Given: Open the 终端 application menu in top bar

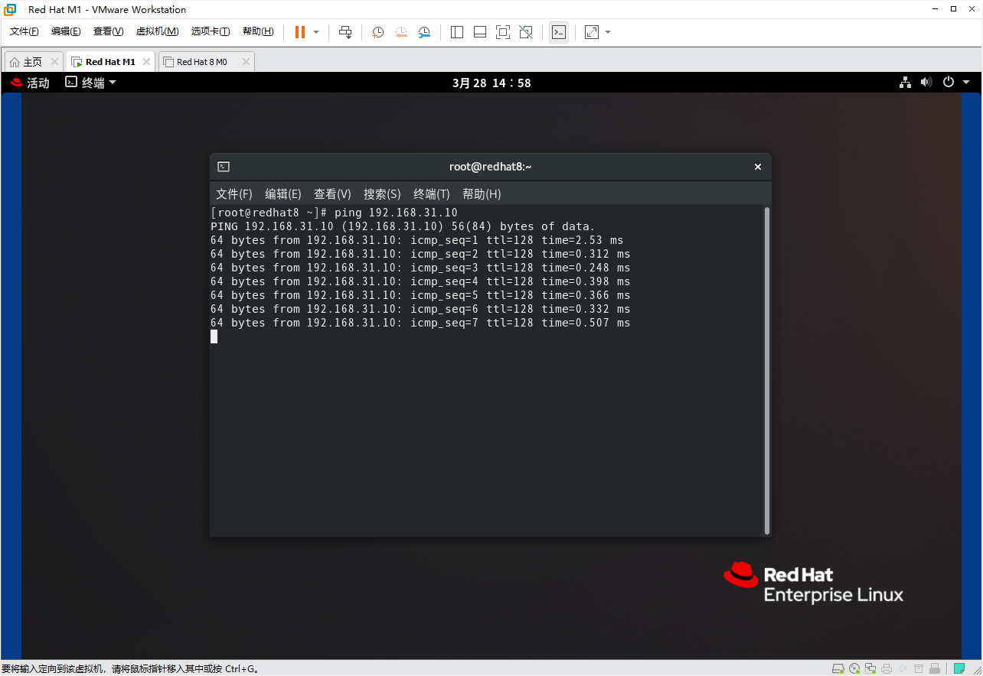Looking at the screenshot, I should click(x=91, y=83).
